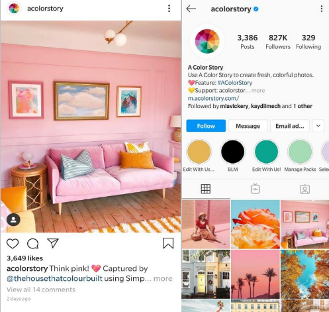The width and height of the screenshot is (329, 312).
Task: Save the post with the bookmark icon
Action: coord(168,243)
